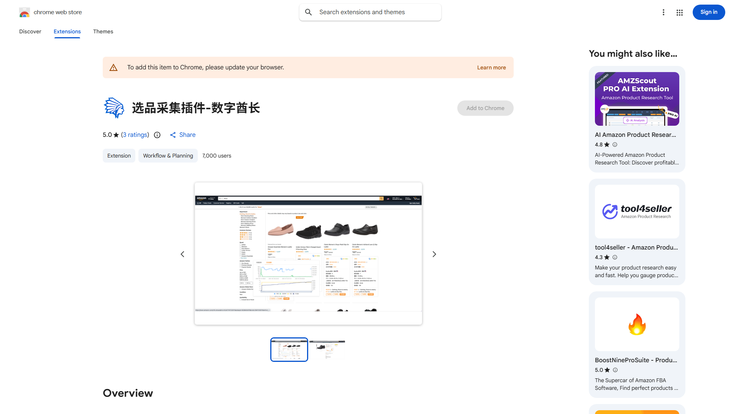Switch to the Discover tab
The width and height of the screenshot is (736, 414).
pos(30,31)
